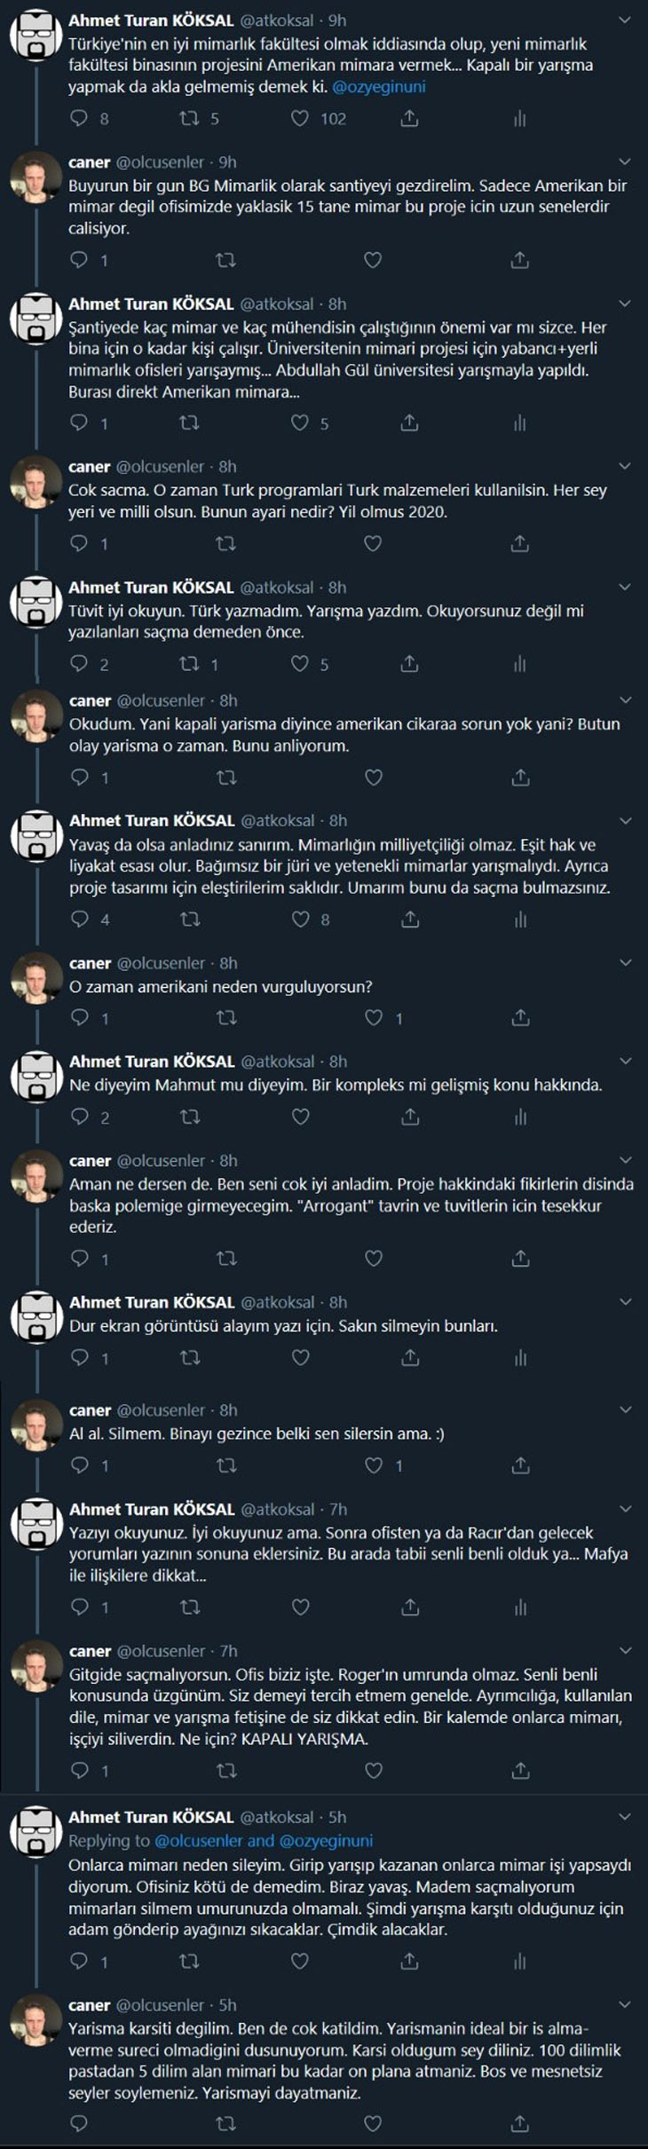Image resolution: width=648 pixels, height=2149 pixels.
Task: Open the @ozyeginuni mention in first tweet
Action: pyautogui.click(x=378, y=87)
